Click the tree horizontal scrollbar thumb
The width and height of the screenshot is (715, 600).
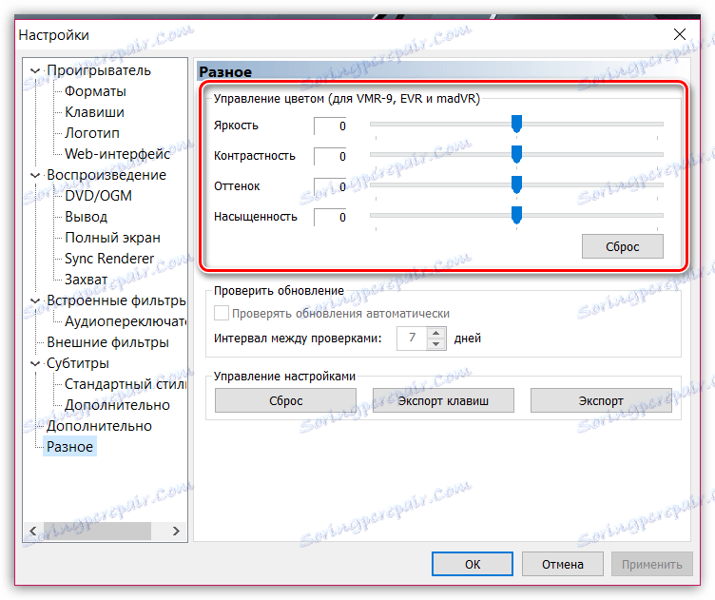coord(96,532)
